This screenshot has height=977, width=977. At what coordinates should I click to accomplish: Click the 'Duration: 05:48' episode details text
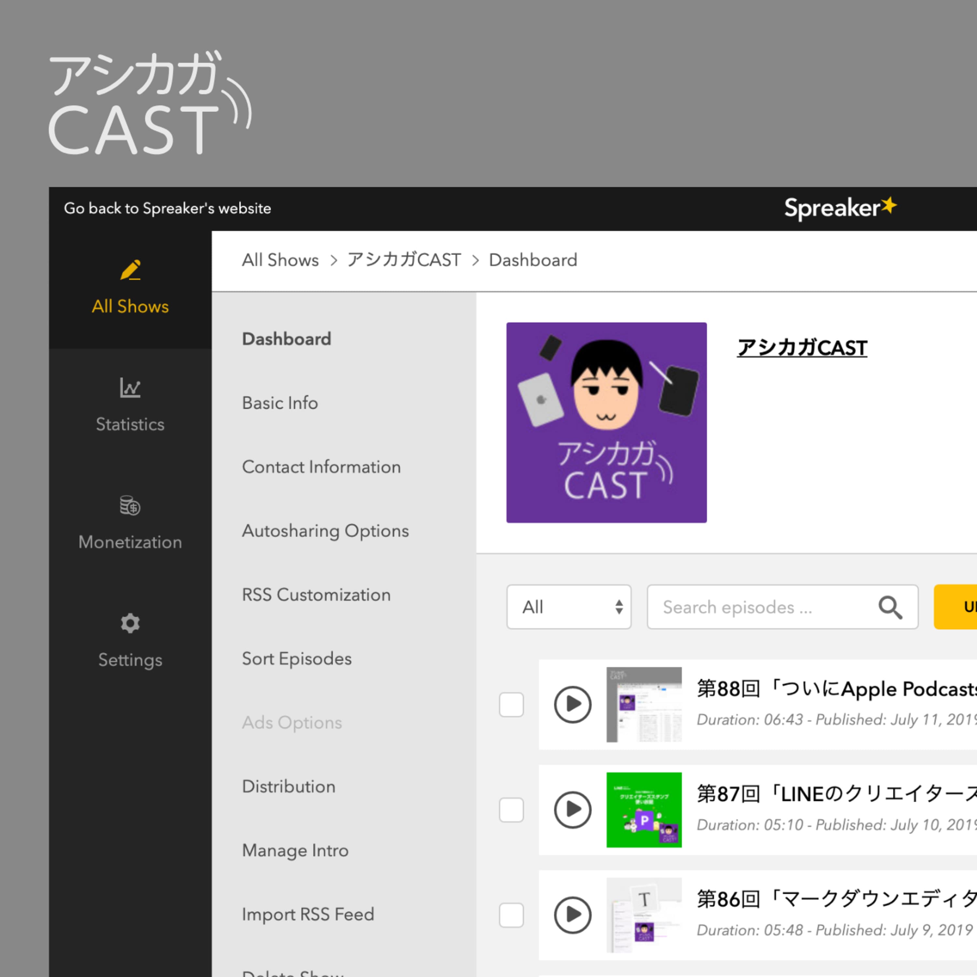[835, 930]
